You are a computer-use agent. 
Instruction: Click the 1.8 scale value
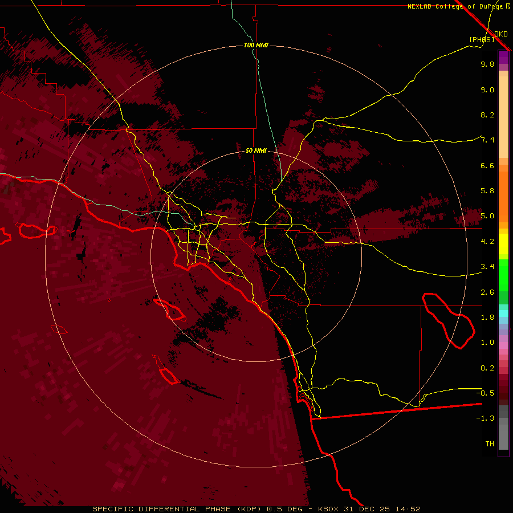tap(487, 317)
